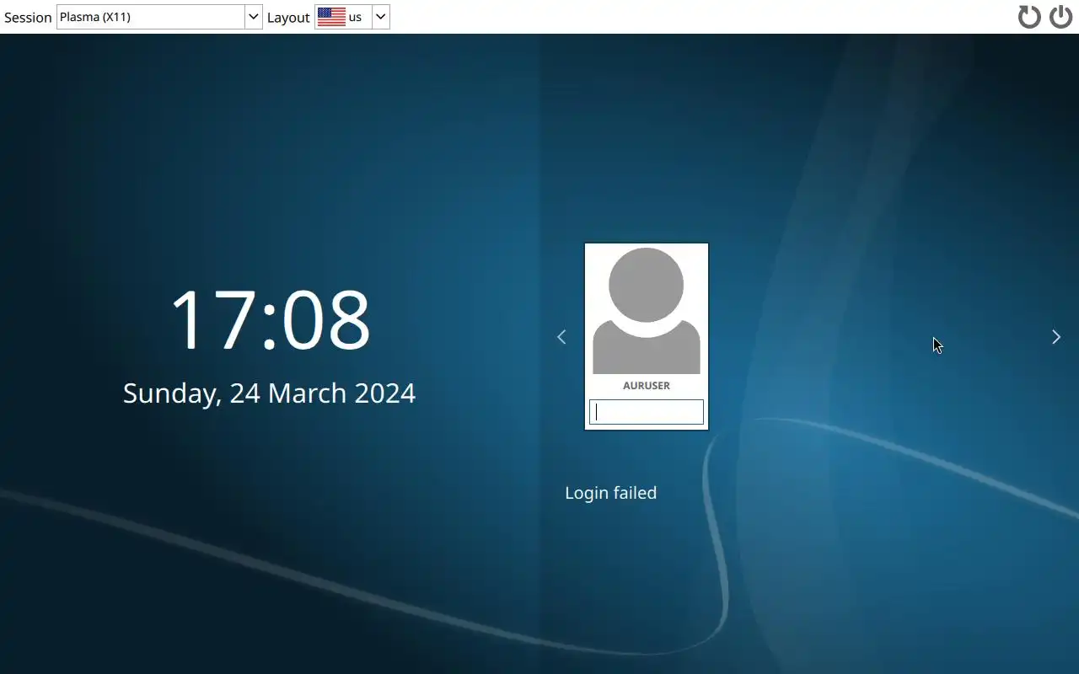1079x674 pixels.
Task: Open the keyboard Layout dropdown showing us
Action: point(352,17)
